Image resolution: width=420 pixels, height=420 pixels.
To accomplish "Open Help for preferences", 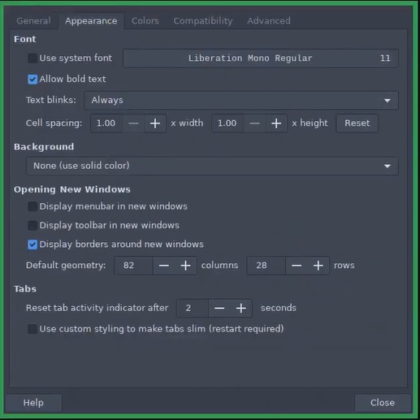I will (x=33, y=403).
